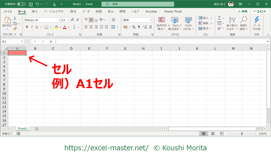Click the Cut scissors icon
The height and width of the screenshot is (152, 271).
pos(15,18)
